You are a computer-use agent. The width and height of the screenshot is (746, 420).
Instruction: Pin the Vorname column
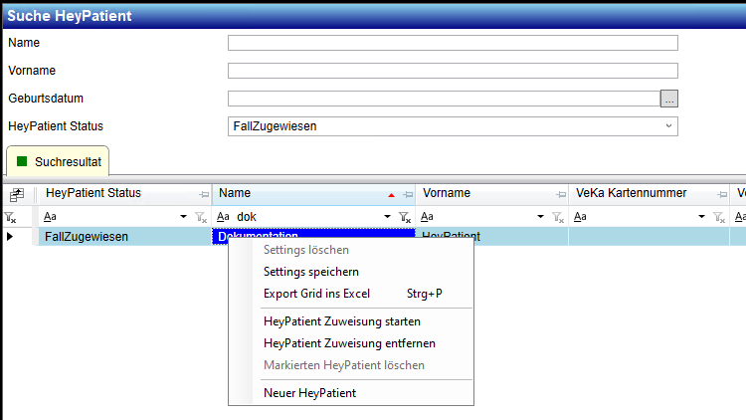(x=561, y=194)
